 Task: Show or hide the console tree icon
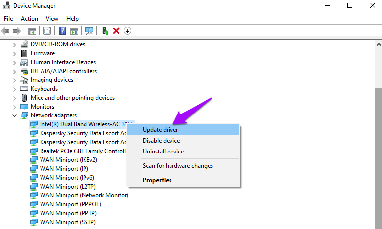click(x=32, y=31)
